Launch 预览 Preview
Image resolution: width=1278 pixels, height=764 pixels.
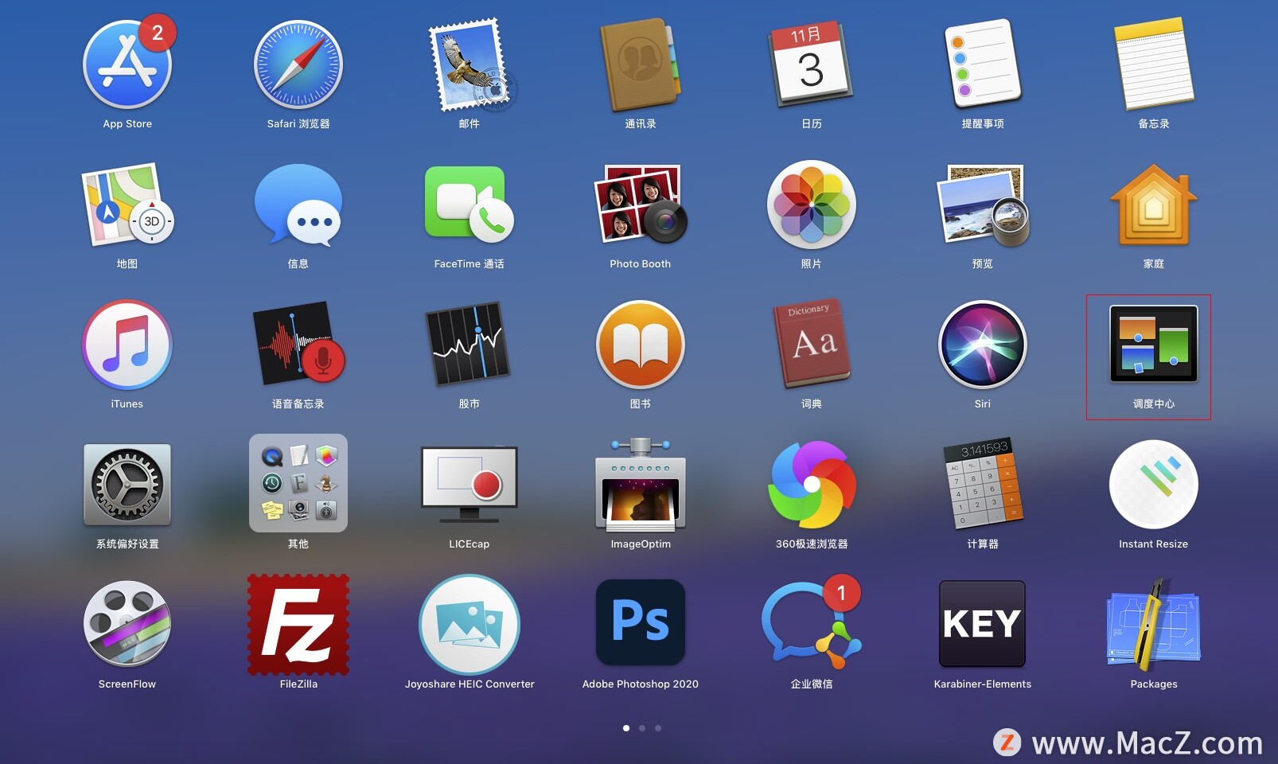984,205
